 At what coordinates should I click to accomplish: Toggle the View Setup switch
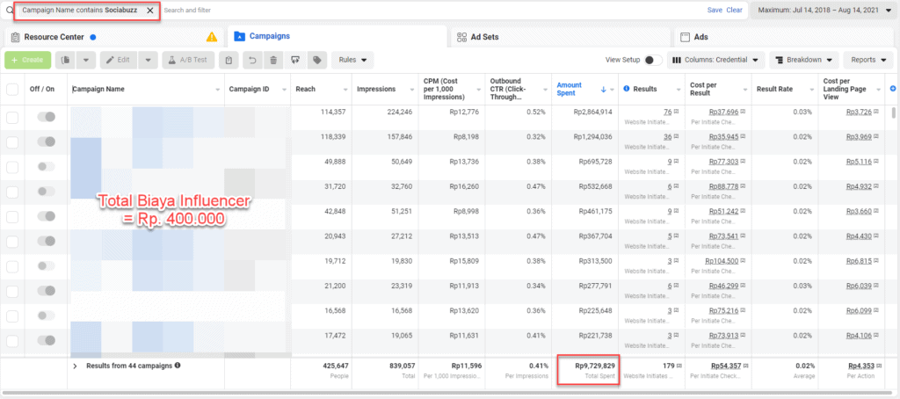[652, 60]
